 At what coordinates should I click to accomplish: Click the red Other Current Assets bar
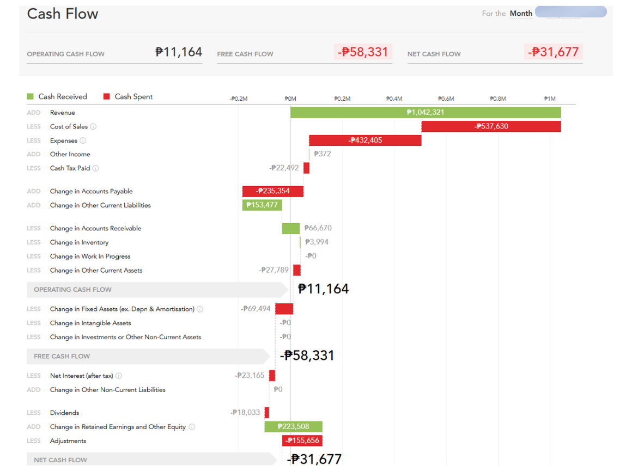(x=297, y=271)
